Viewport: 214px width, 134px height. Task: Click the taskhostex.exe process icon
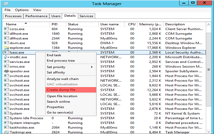coord(6,127)
